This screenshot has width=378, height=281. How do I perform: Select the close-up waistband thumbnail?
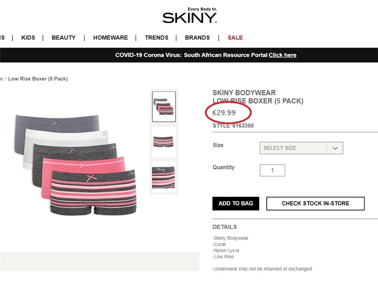pos(164,177)
